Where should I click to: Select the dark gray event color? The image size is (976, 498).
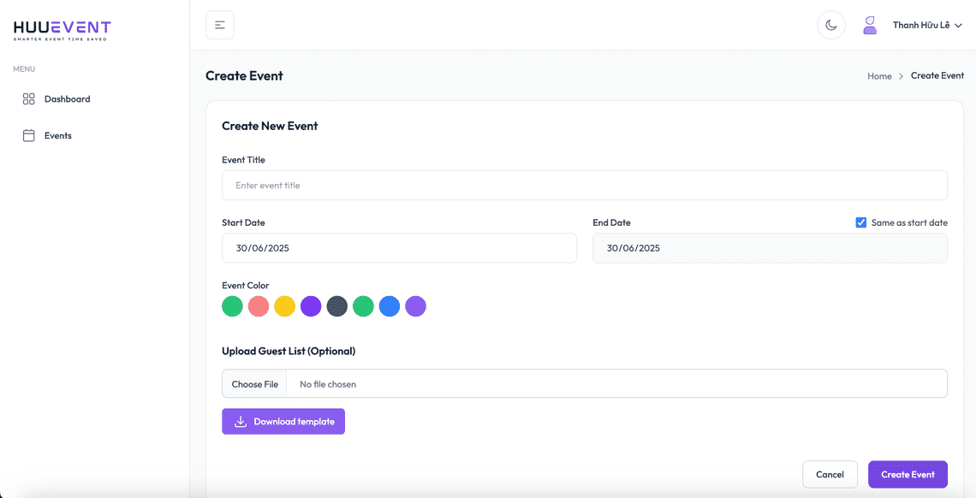(336, 306)
